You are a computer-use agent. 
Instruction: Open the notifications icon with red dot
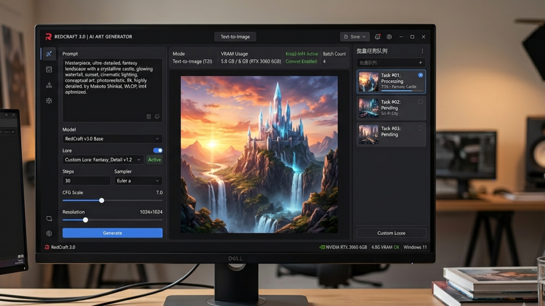click(378, 37)
